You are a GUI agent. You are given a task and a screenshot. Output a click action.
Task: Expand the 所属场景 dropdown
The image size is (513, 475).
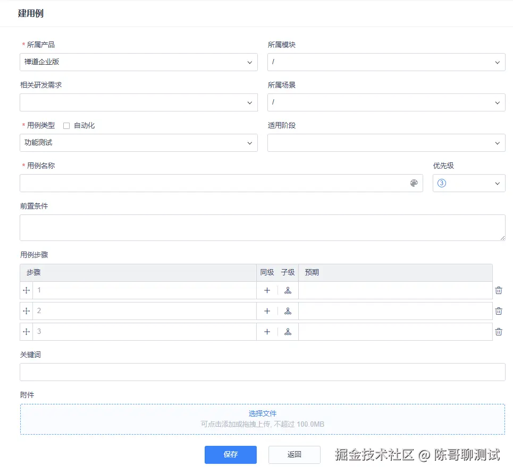tap(497, 102)
